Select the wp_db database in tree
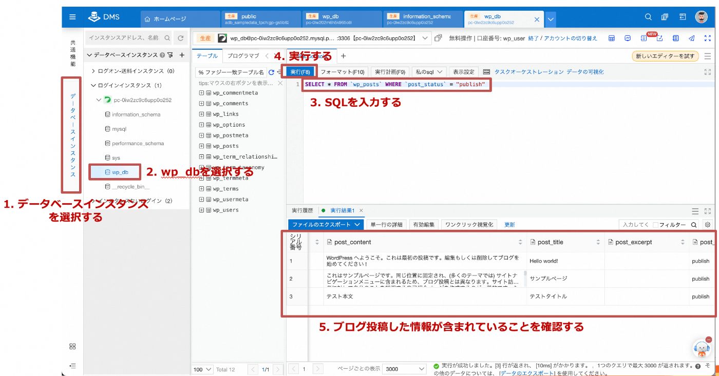 [120, 172]
